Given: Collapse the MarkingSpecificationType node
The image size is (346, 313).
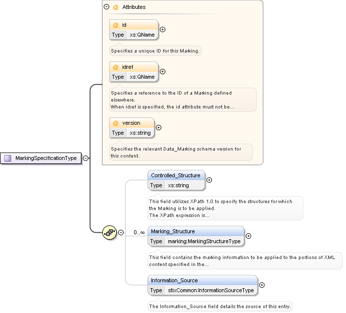Looking at the screenshot, I should tap(85, 158).
